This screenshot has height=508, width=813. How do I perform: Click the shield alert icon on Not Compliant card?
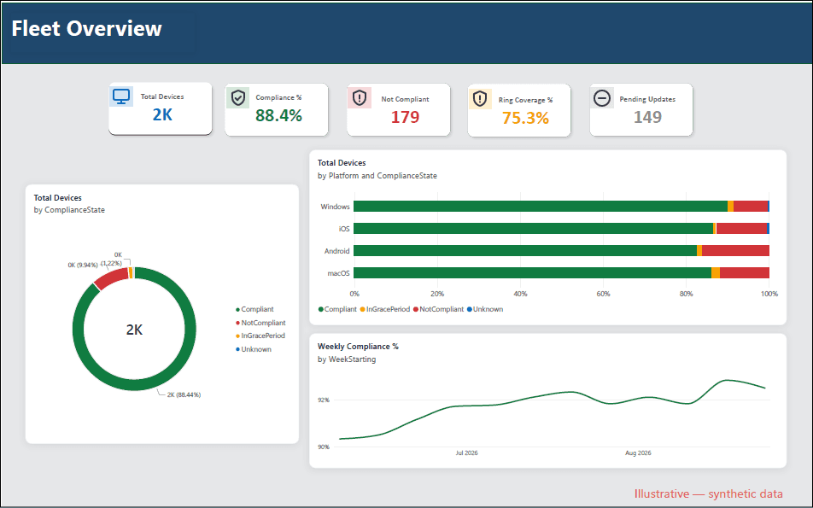point(360,97)
